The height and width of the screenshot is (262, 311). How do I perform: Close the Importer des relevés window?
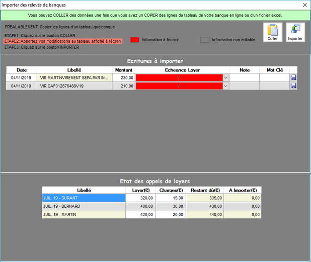pos(304,5)
